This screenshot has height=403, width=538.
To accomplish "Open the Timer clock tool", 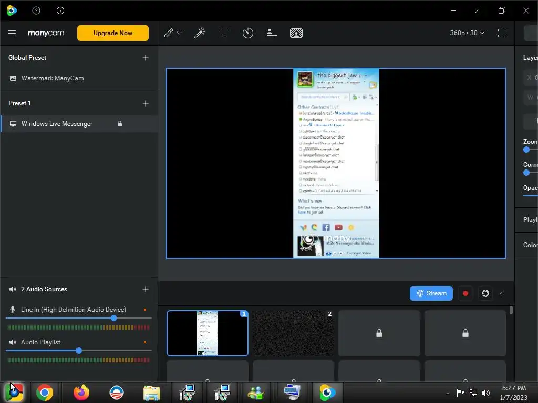I will click(x=248, y=33).
